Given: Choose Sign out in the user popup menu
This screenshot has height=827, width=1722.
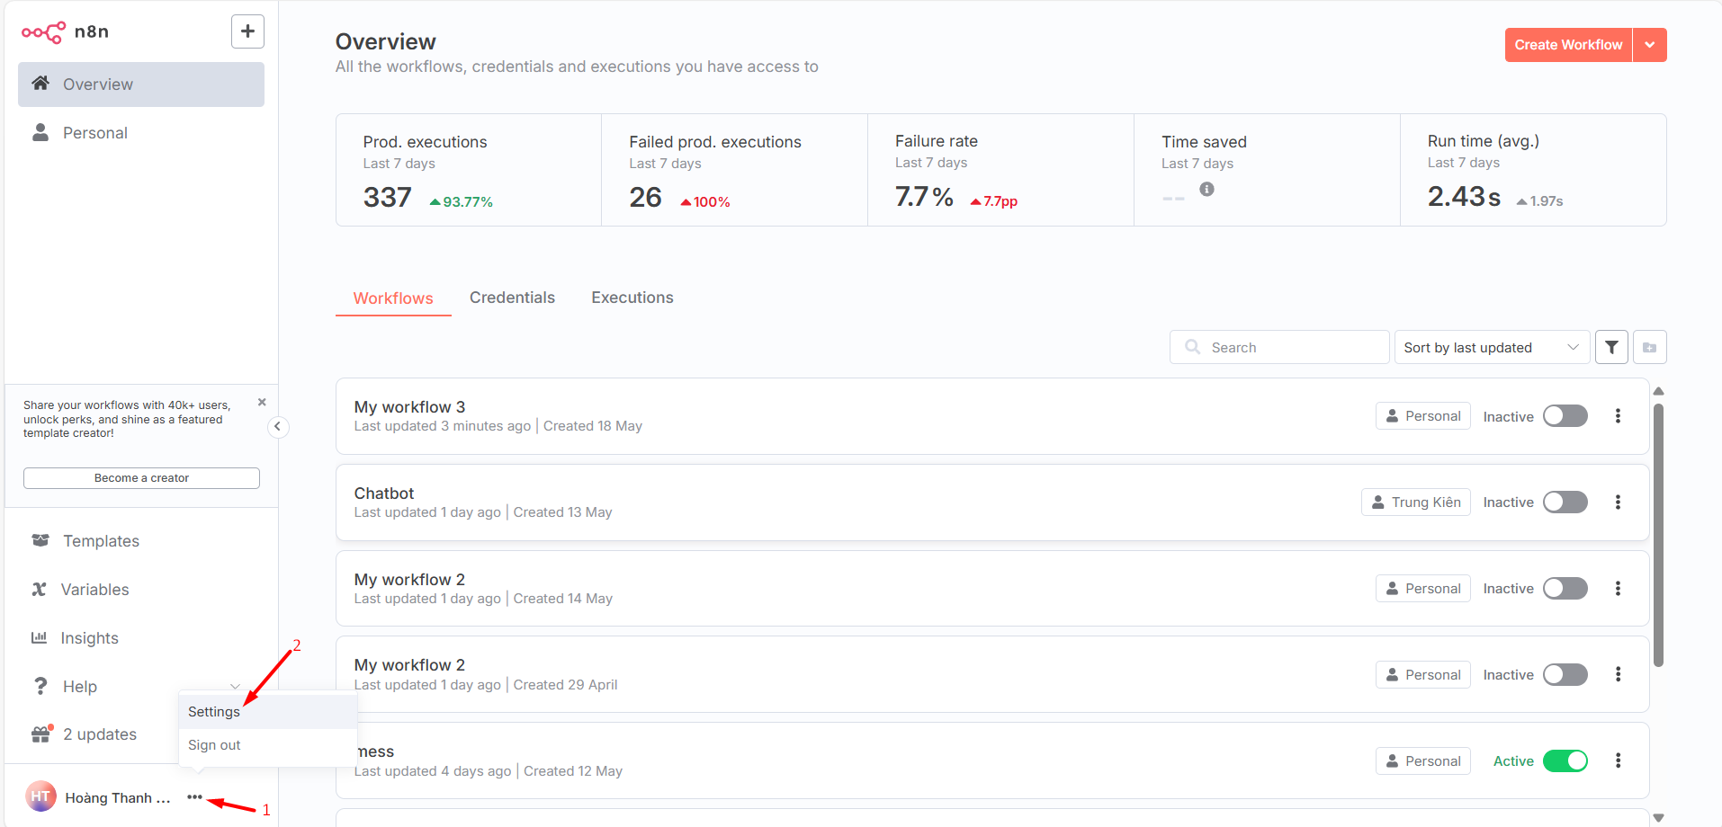Looking at the screenshot, I should tap(268, 745).
